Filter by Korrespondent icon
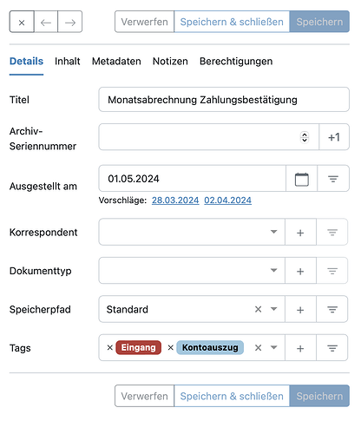 (332, 232)
